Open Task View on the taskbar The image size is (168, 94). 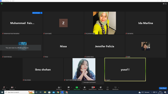41,92
